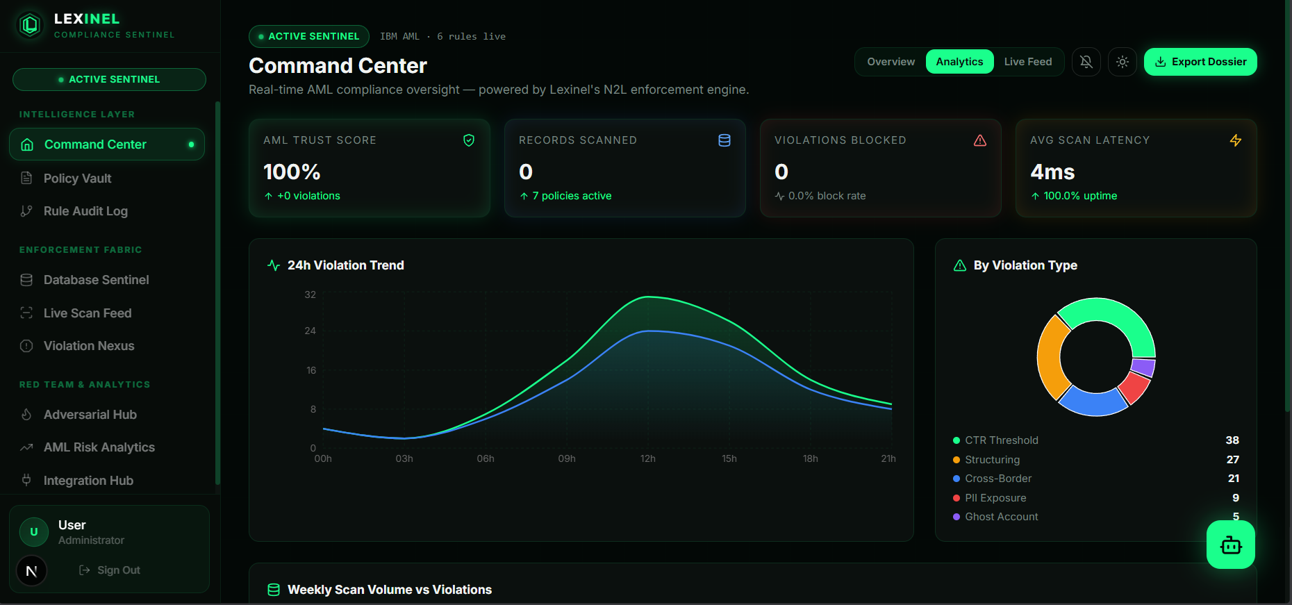Toggle the light/dark theme sun icon
Screen dimensions: 1292x605
click(x=1123, y=62)
